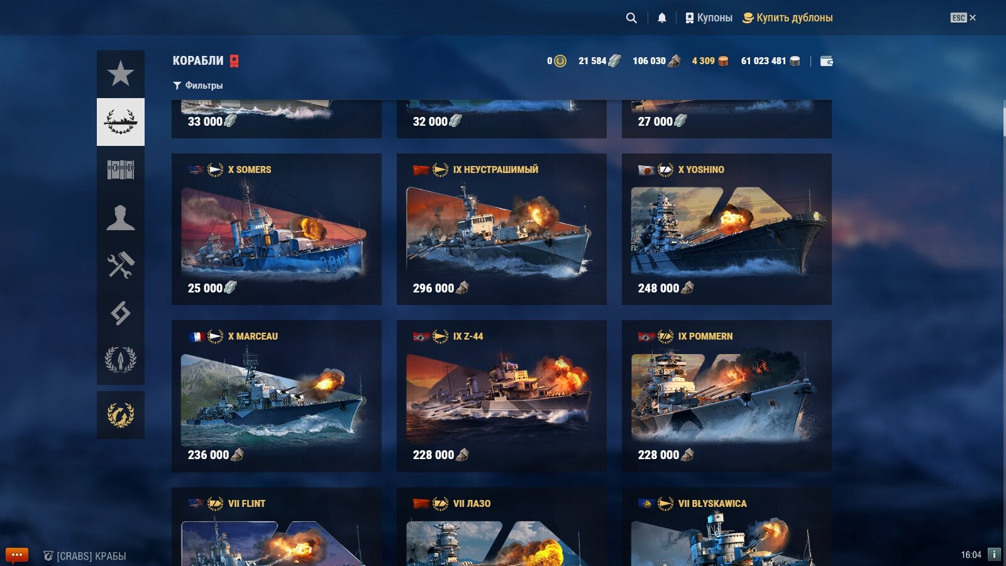This screenshot has width=1006, height=566.
Task: Expand the Фильтры filter panel
Action: [198, 86]
